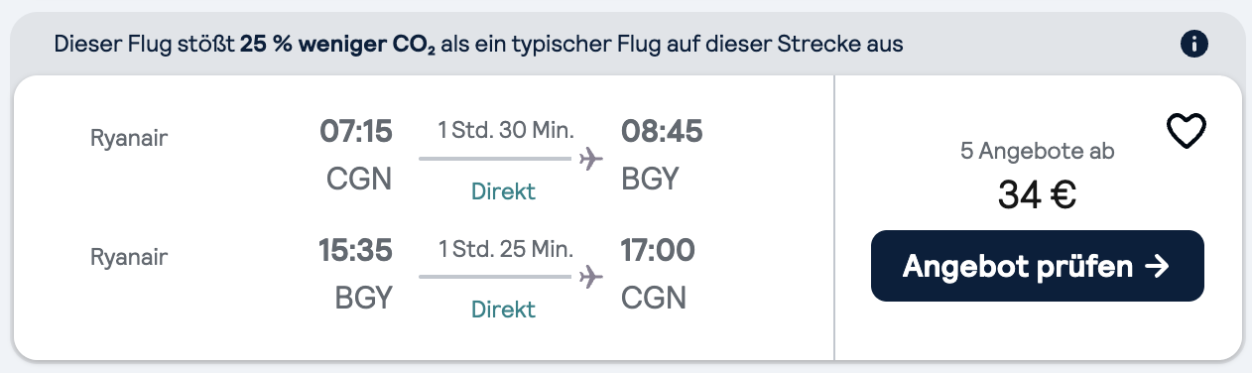Click the 34 € price
Screen dimensions: 1252x373
[x=1038, y=194]
